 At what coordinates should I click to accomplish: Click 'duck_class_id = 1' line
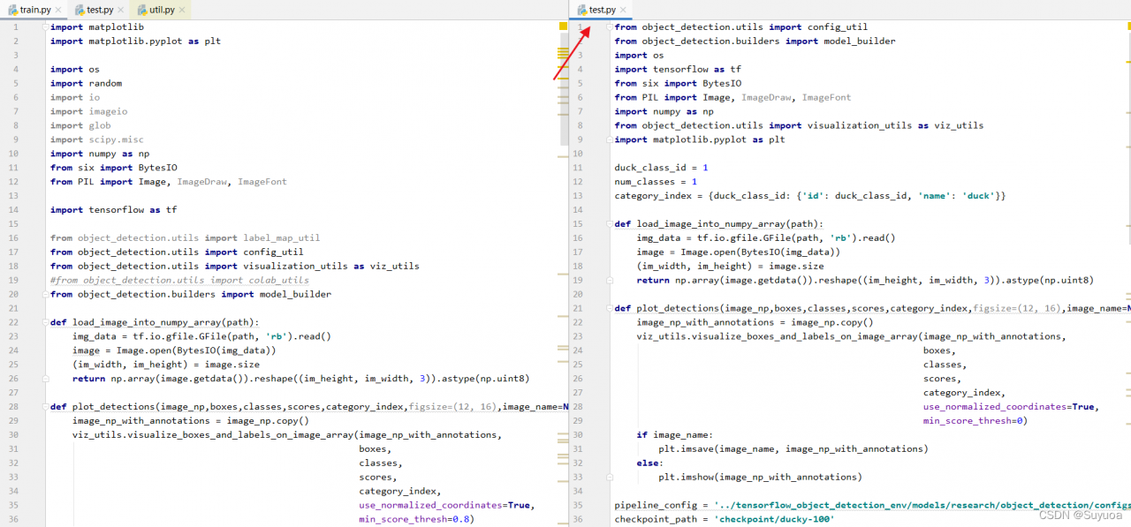click(661, 168)
